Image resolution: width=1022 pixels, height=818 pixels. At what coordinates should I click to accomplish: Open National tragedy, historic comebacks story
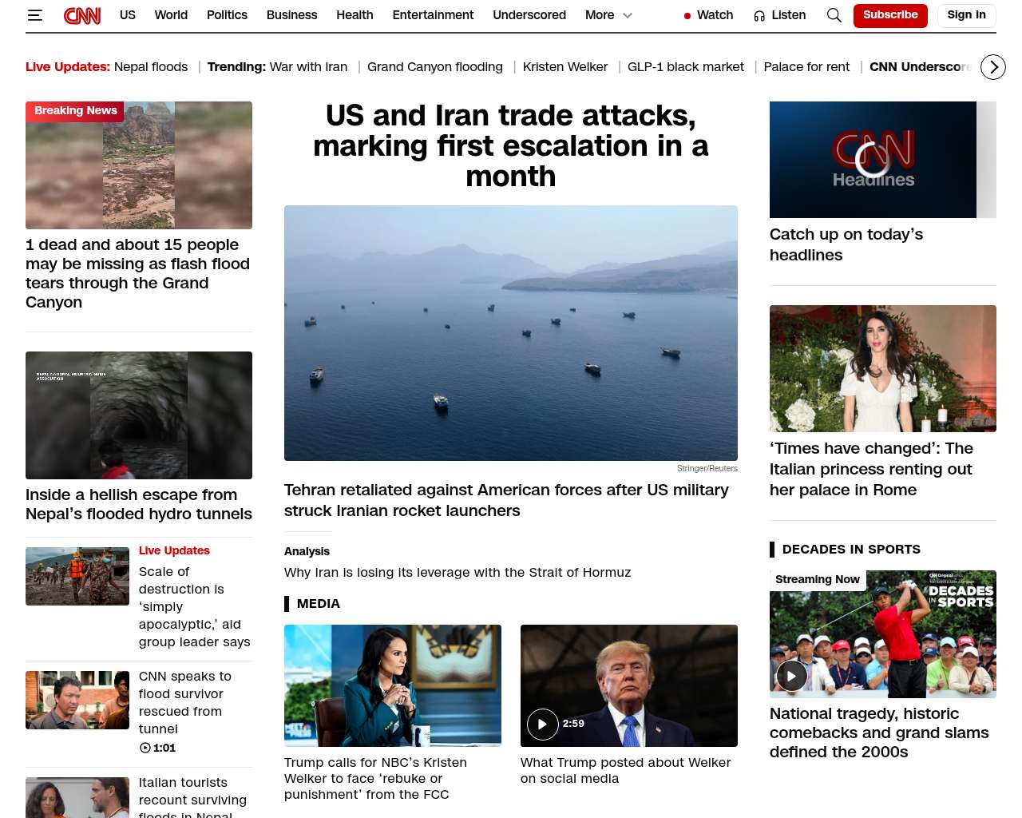point(879,733)
